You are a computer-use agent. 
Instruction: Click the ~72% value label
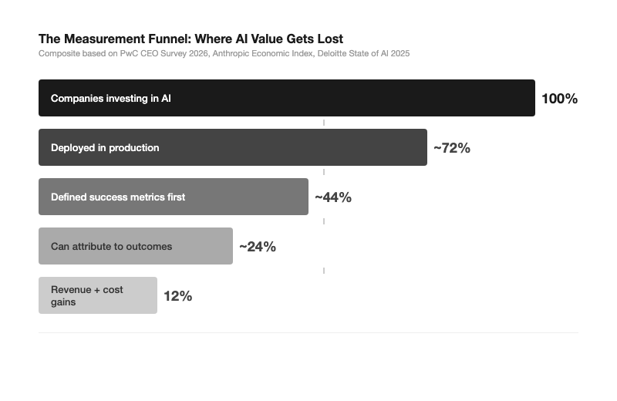pos(451,148)
